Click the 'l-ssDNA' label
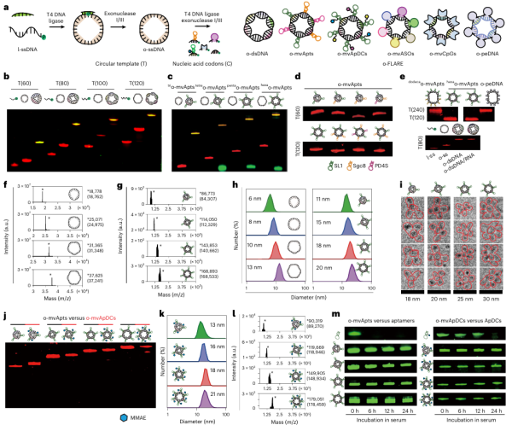This screenshot has width=512, height=425. pyautogui.click(x=27, y=49)
